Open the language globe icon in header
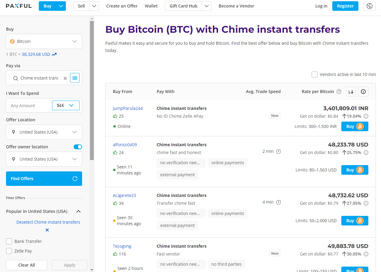The image size is (381, 272). point(370,6)
